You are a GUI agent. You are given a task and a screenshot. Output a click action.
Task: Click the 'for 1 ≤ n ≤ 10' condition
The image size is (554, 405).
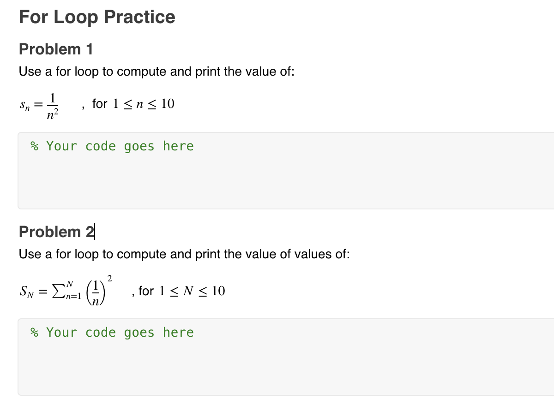133,104
